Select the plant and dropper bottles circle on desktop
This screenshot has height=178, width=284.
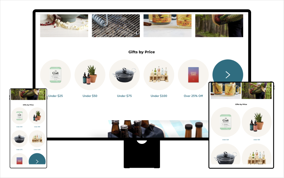click(x=90, y=75)
